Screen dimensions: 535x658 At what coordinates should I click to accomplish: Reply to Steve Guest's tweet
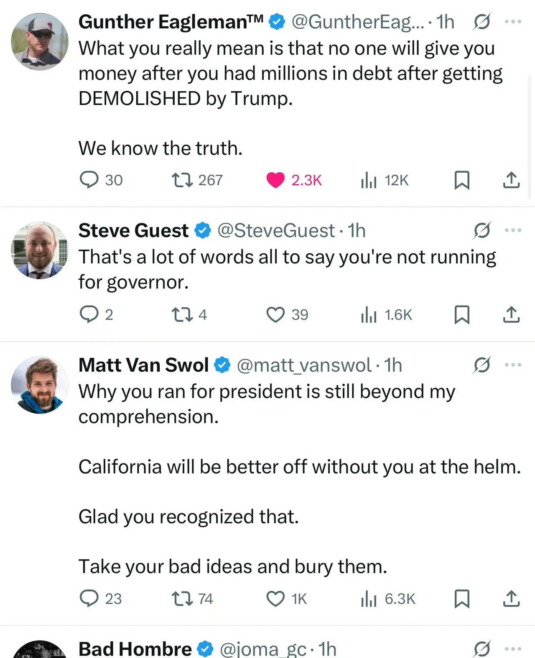(x=89, y=315)
